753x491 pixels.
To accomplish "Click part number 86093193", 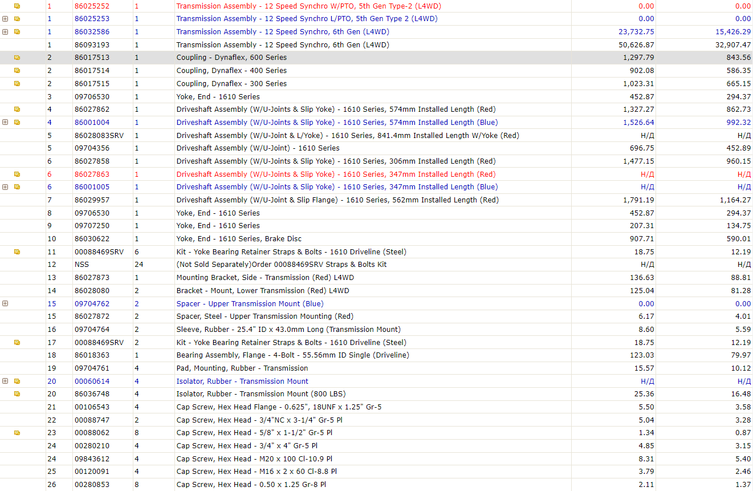I will (92, 44).
